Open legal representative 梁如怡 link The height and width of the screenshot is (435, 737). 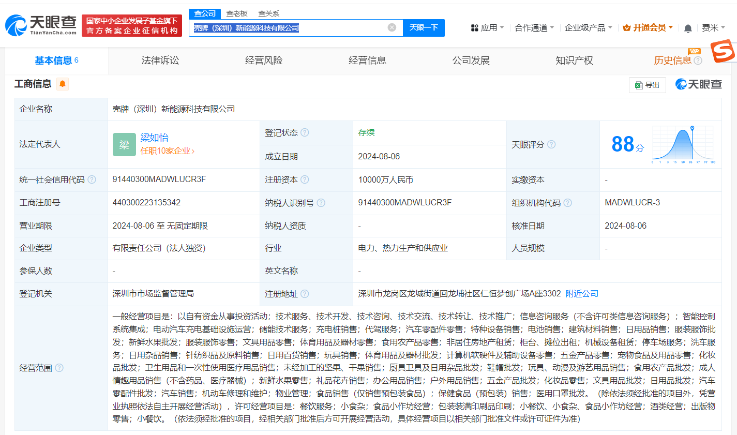pos(154,137)
